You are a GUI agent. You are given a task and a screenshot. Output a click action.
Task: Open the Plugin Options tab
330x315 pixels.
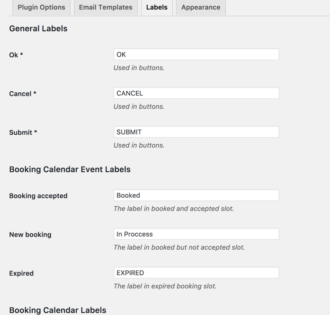click(41, 8)
